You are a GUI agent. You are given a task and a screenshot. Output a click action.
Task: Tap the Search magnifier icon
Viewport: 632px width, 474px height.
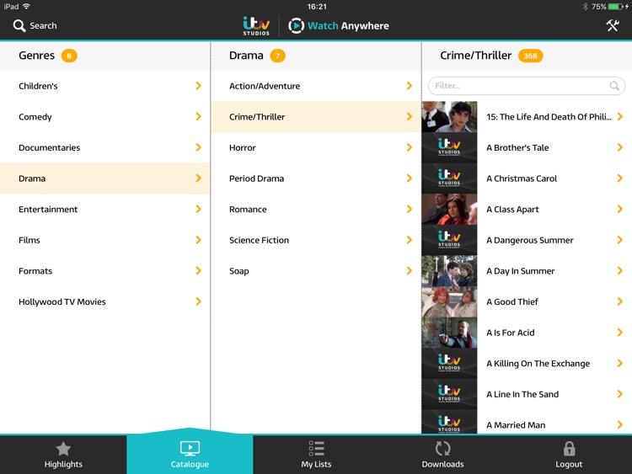pos(19,26)
